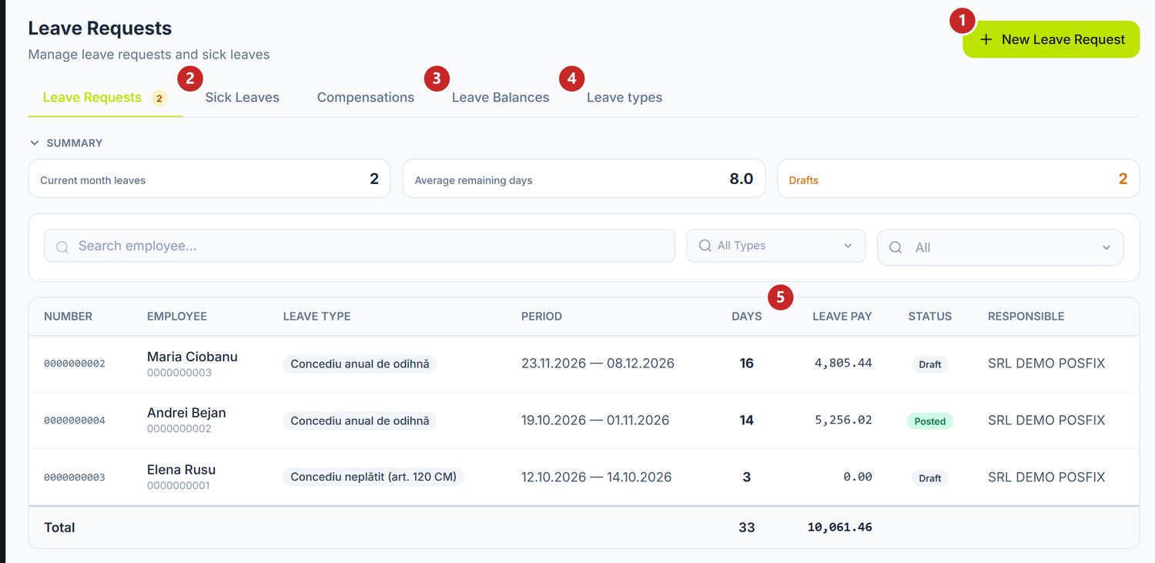This screenshot has width=1155, height=563.
Task: Click the RESPONSIBLE column header
Action: pos(1026,317)
